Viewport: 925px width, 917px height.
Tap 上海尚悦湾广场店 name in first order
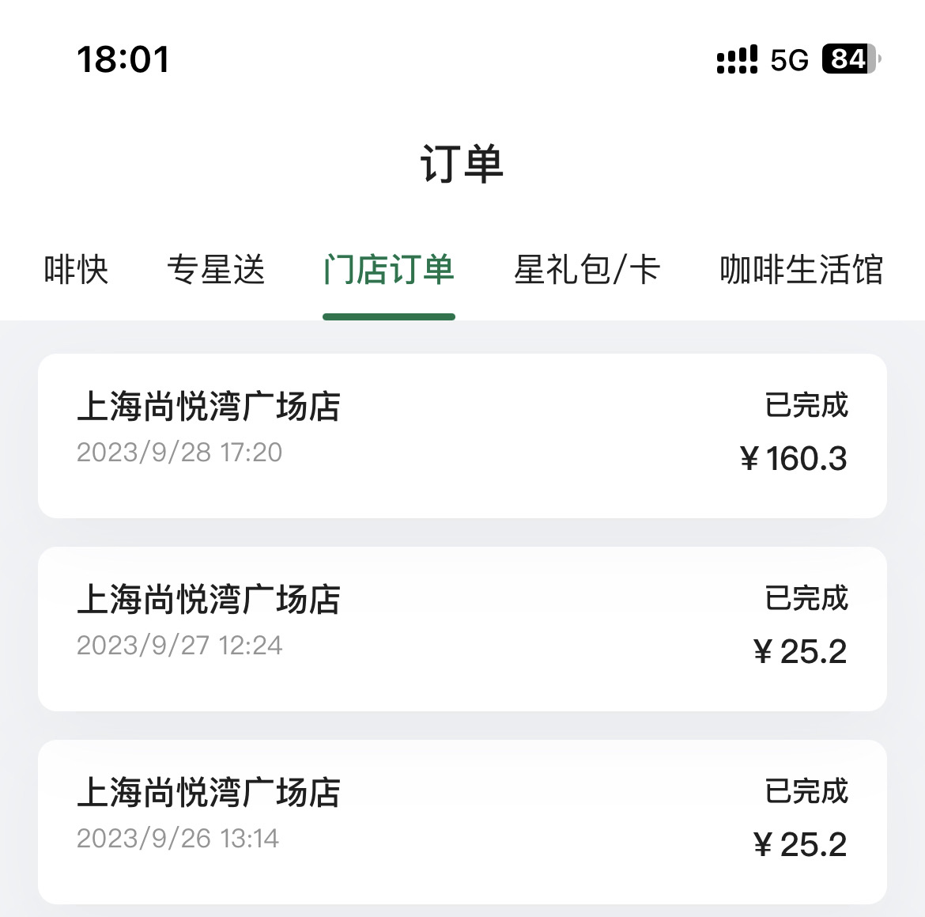click(x=209, y=407)
